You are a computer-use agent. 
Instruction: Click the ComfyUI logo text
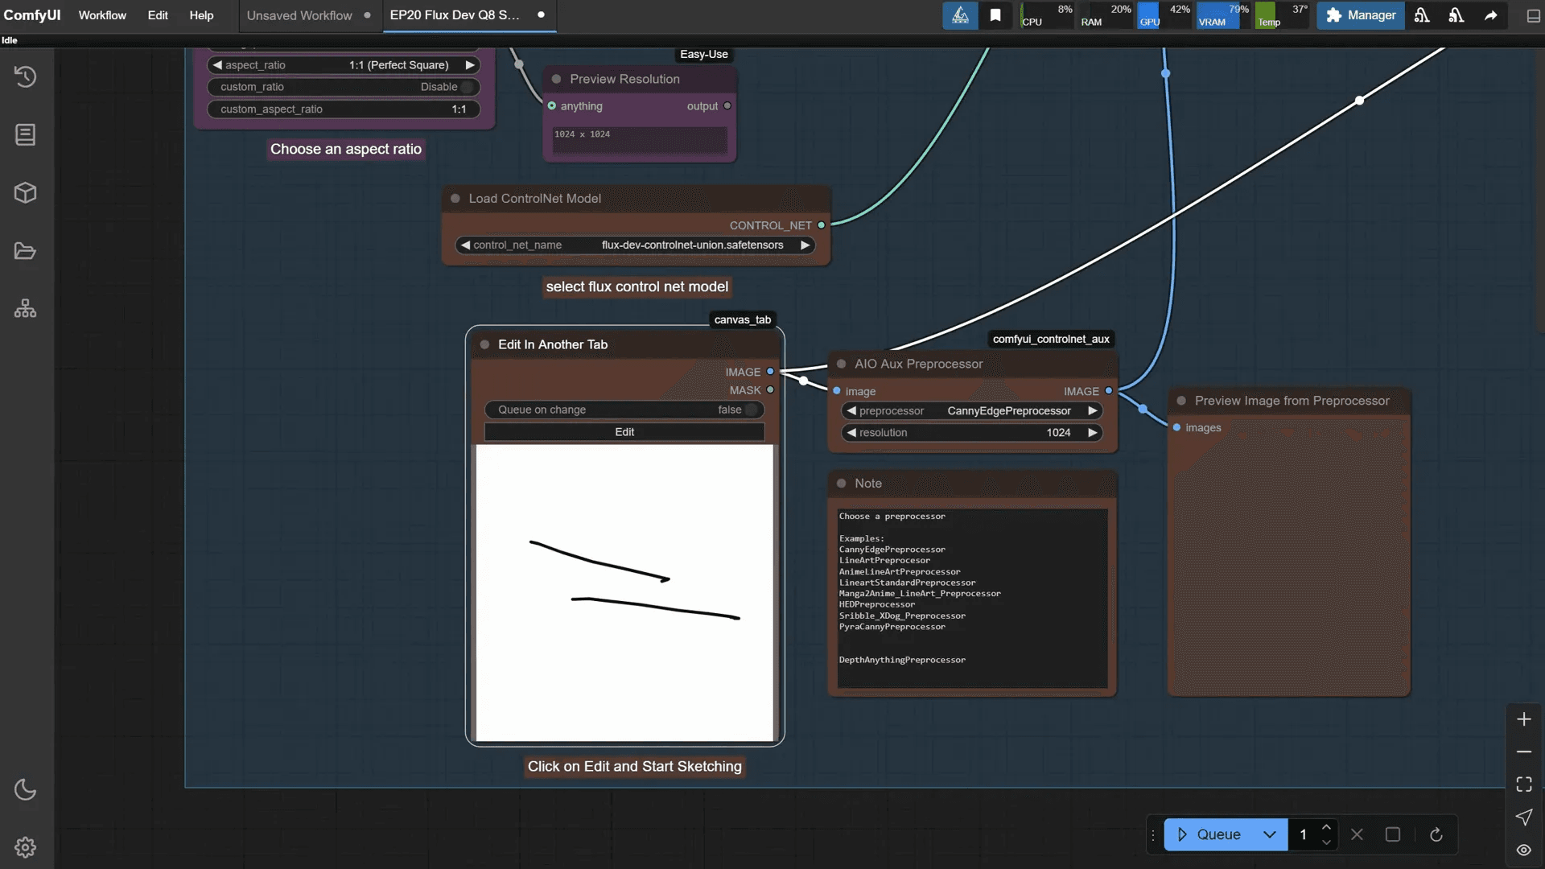click(32, 15)
